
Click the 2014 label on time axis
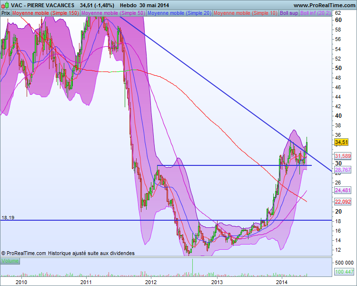282,282
